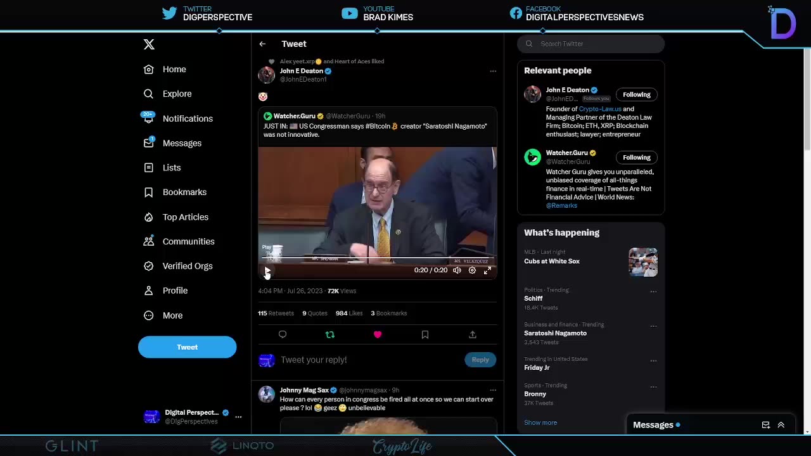
Task: Open the Digital Perspectives account switcher
Action: 192,417
